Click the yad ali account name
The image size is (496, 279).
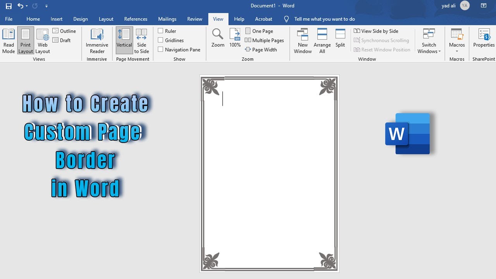click(x=448, y=6)
